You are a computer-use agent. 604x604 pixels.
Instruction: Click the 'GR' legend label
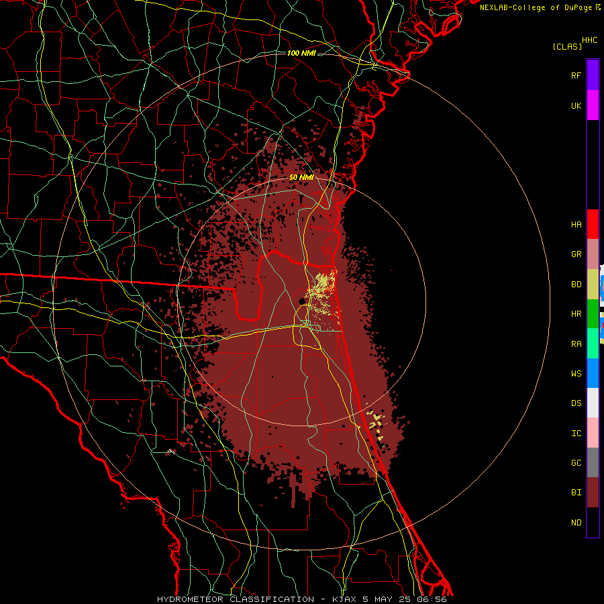point(576,254)
